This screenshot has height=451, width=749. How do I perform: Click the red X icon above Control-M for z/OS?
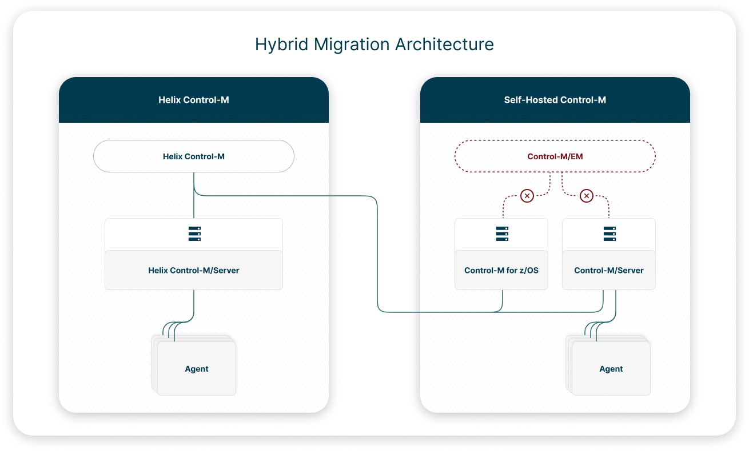(x=527, y=196)
